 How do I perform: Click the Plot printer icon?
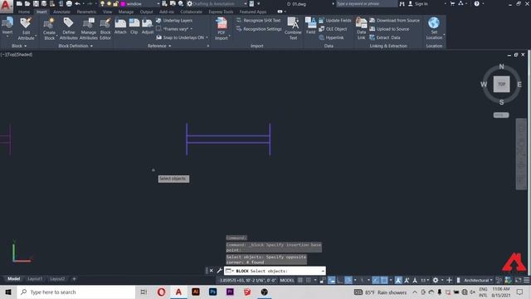pos(69,3)
